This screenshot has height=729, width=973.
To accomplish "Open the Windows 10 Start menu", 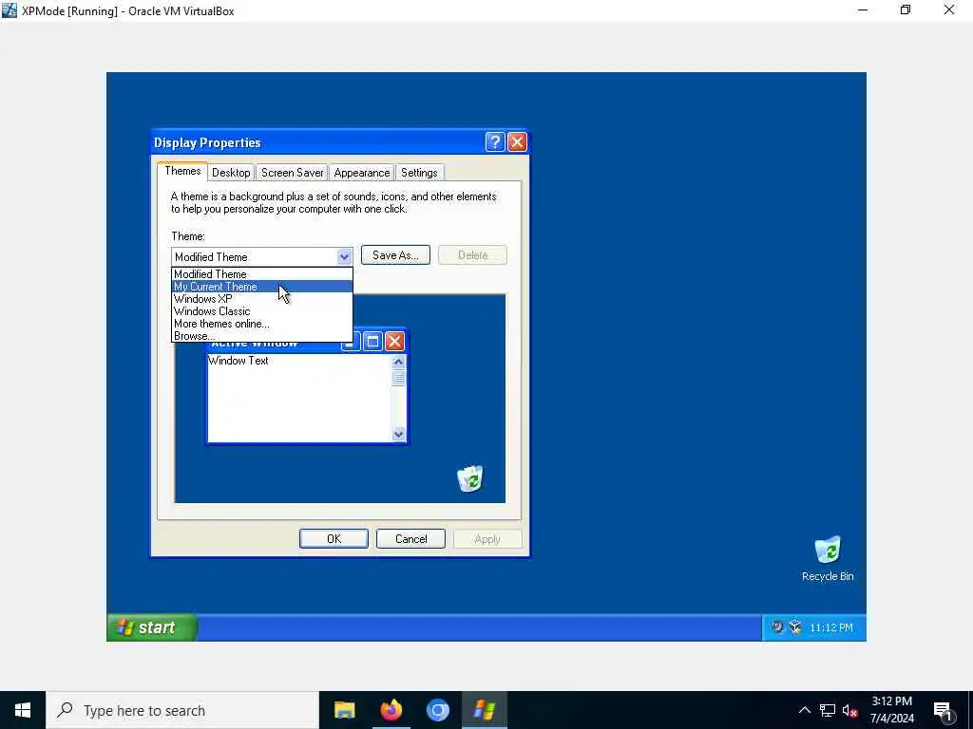I will coord(23,710).
